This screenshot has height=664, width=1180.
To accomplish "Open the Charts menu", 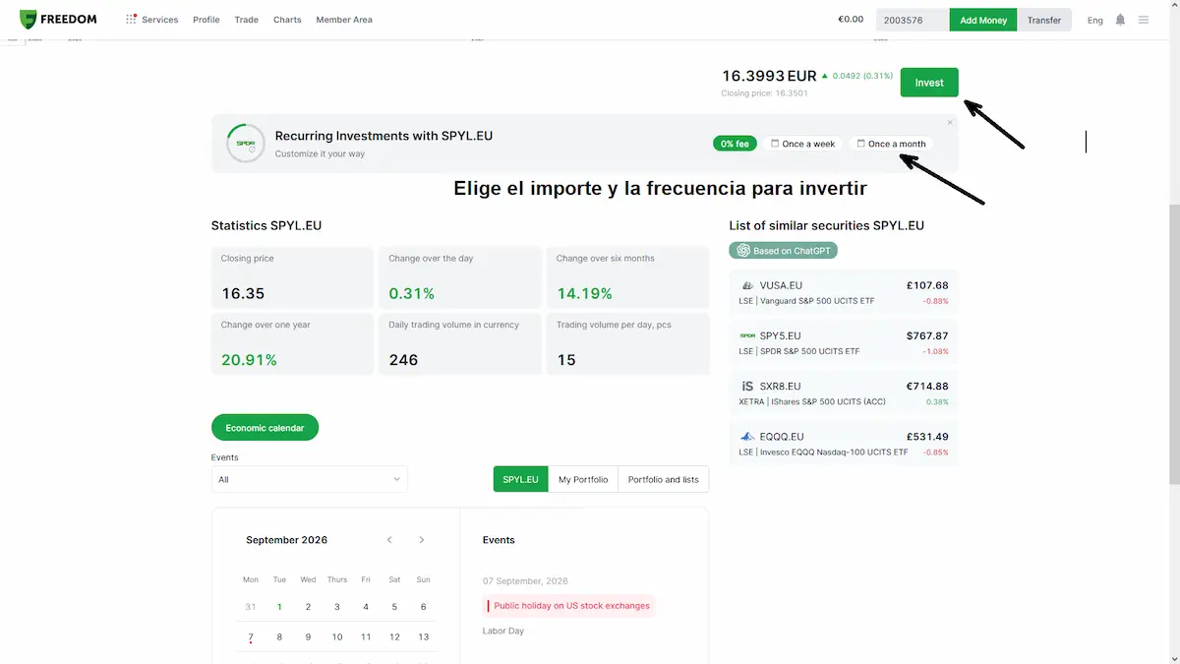I will click(287, 20).
